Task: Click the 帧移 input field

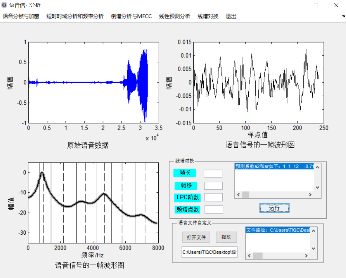Action: click(x=213, y=186)
